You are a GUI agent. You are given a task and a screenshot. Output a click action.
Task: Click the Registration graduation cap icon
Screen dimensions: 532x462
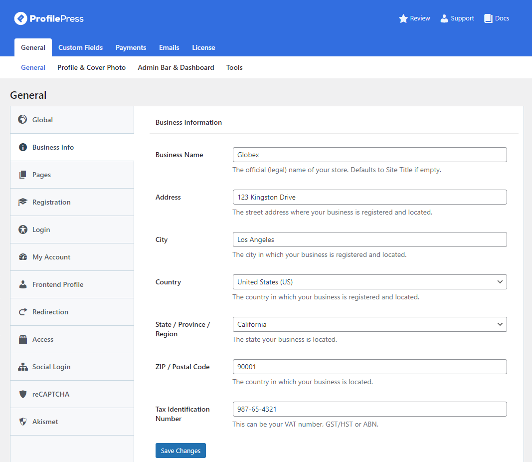[x=22, y=202]
